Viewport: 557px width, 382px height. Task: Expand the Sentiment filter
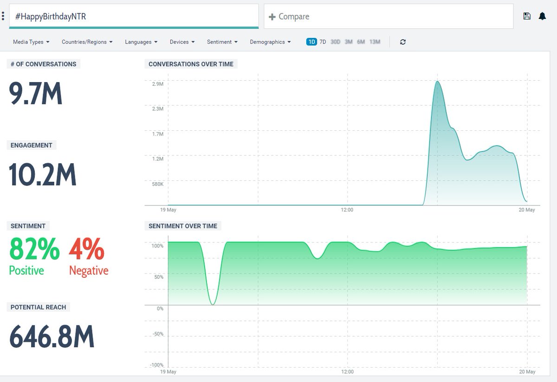click(222, 42)
